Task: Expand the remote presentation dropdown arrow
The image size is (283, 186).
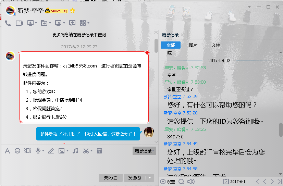Action: 36,23
